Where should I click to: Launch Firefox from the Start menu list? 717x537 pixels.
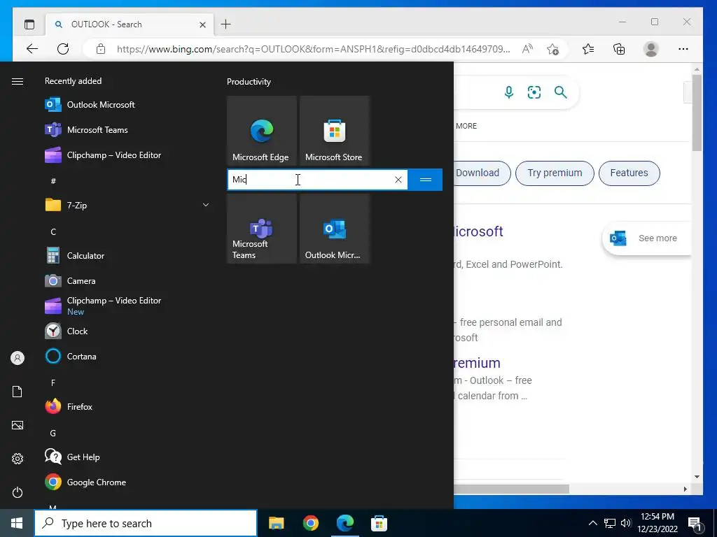click(127, 406)
